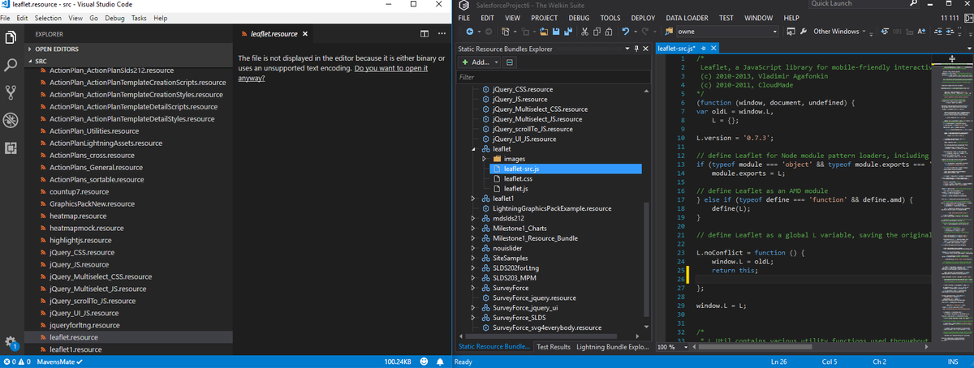
Task: Select jqueryforltng.resource in VS Code explorer
Action: (x=85, y=325)
